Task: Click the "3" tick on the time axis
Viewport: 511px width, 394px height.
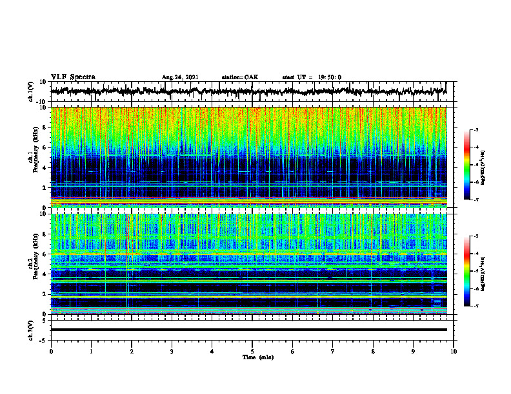Action: click(x=172, y=352)
